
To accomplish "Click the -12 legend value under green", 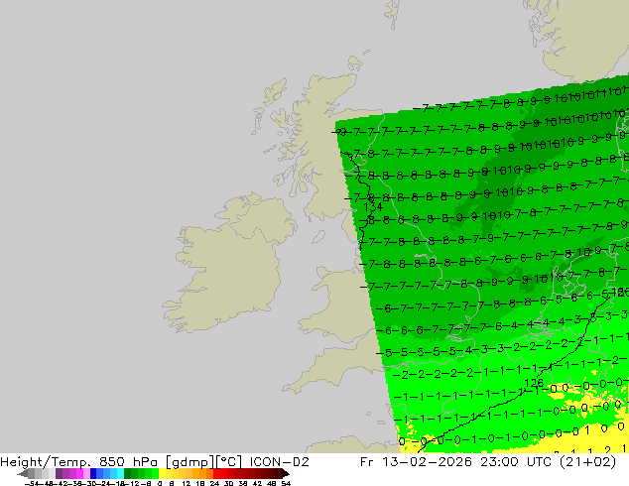I will 133,483.
